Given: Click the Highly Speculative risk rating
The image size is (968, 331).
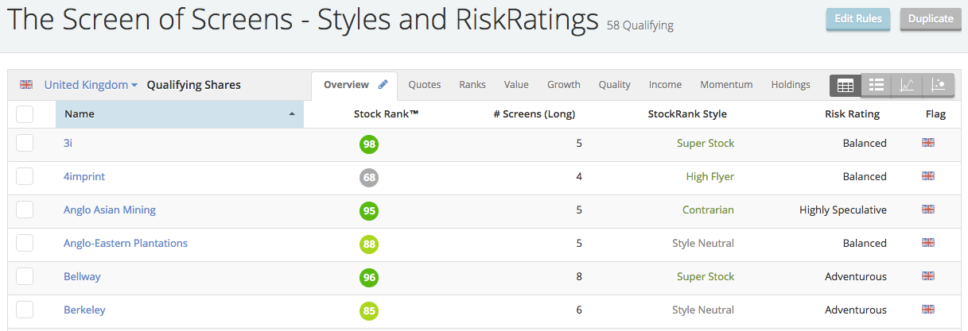Looking at the screenshot, I should [843, 210].
